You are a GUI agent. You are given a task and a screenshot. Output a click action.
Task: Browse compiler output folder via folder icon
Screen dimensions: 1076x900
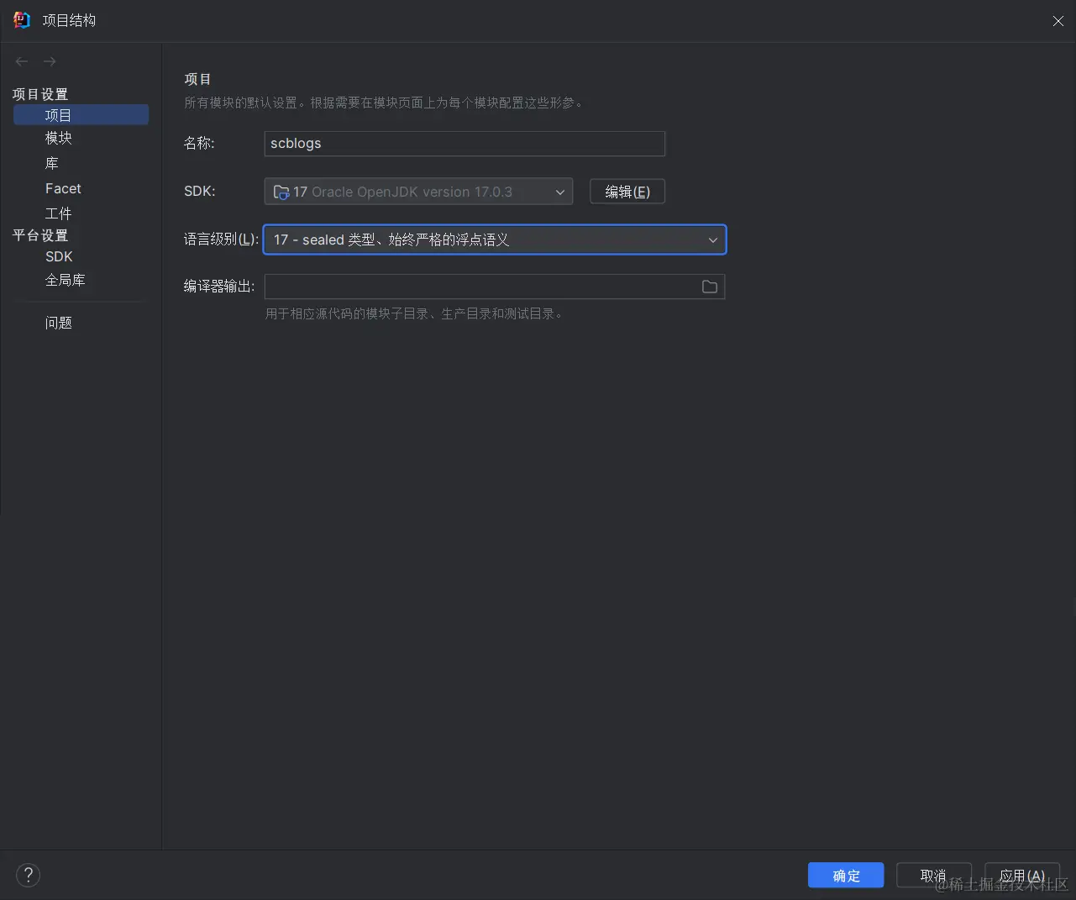pos(709,287)
